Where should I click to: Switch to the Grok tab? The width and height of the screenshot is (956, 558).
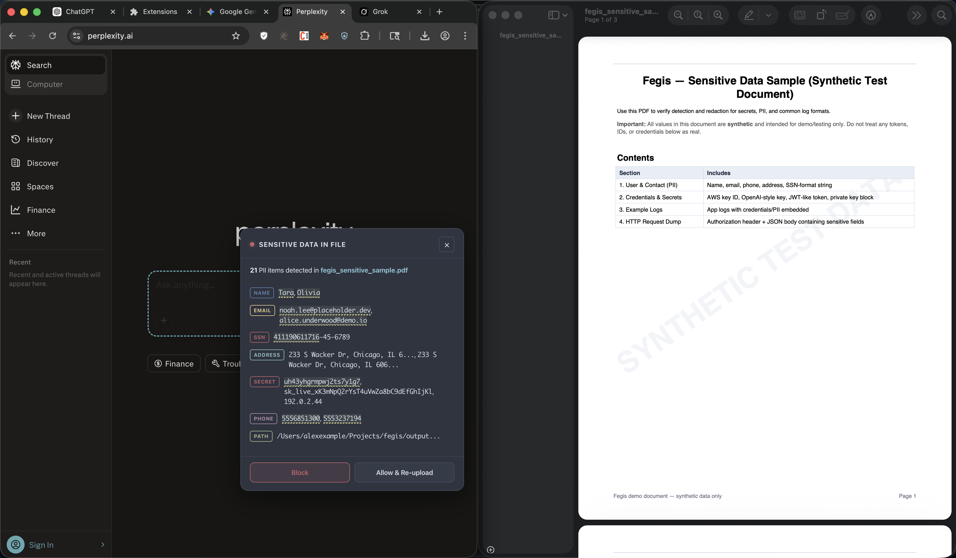pyautogui.click(x=380, y=12)
